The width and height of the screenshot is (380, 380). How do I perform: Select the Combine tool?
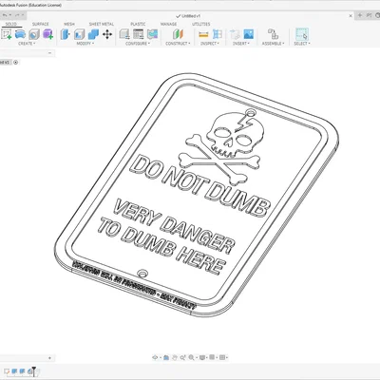tap(93, 34)
